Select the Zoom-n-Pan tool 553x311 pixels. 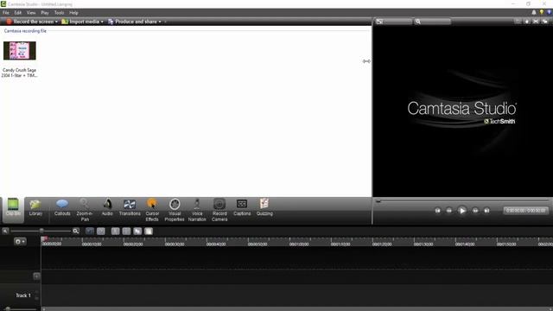[85, 210]
